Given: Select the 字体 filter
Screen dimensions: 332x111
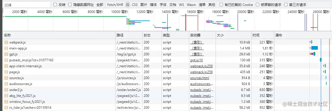Looking at the screenshot, I should (163, 5).
